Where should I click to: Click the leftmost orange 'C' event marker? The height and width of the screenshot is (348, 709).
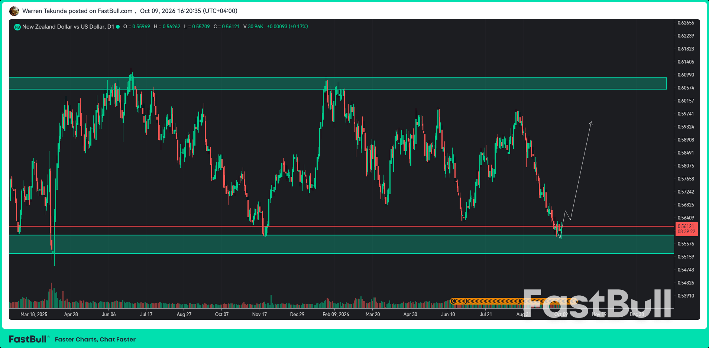453,301
